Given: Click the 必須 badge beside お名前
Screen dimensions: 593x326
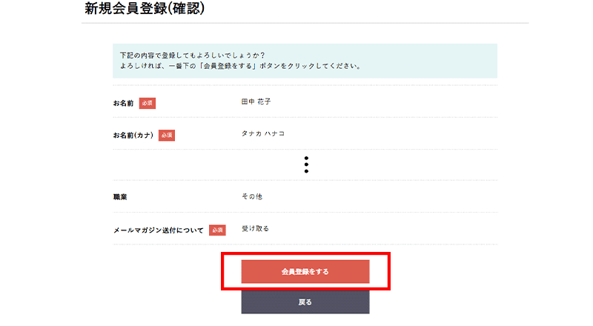Looking at the screenshot, I should (147, 103).
